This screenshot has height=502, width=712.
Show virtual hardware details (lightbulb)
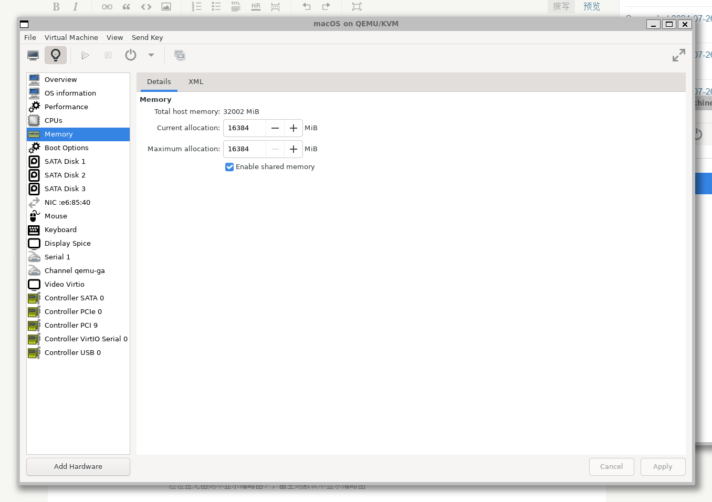(56, 55)
